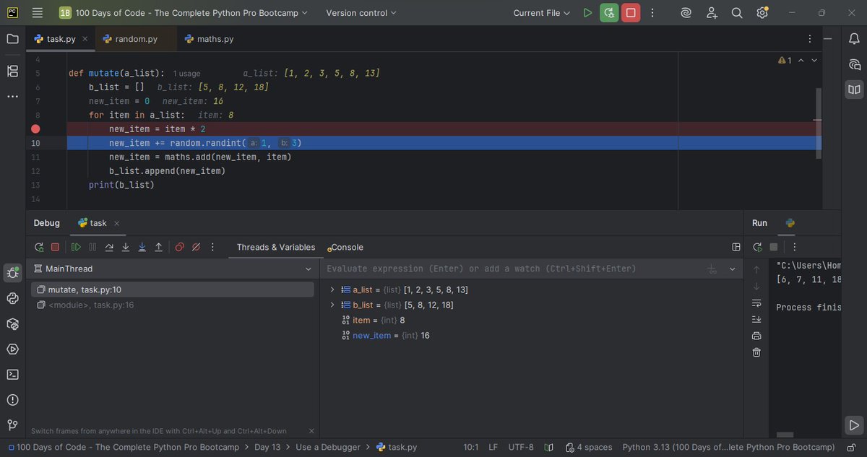Open the Python Packages tool window
The width and height of the screenshot is (867, 457).
click(12, 323)
